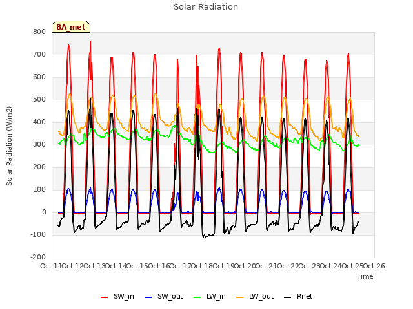Viewport: 413px width, 309px height.
Task: Click the Time axis label
Action: [365, 276]
